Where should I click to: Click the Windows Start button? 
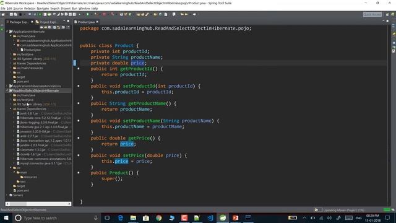(x=6, y=217)
